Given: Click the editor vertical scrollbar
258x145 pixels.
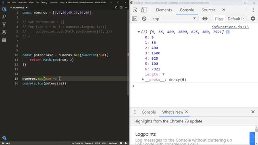Looking at the screenshot, I should [128, 53].
